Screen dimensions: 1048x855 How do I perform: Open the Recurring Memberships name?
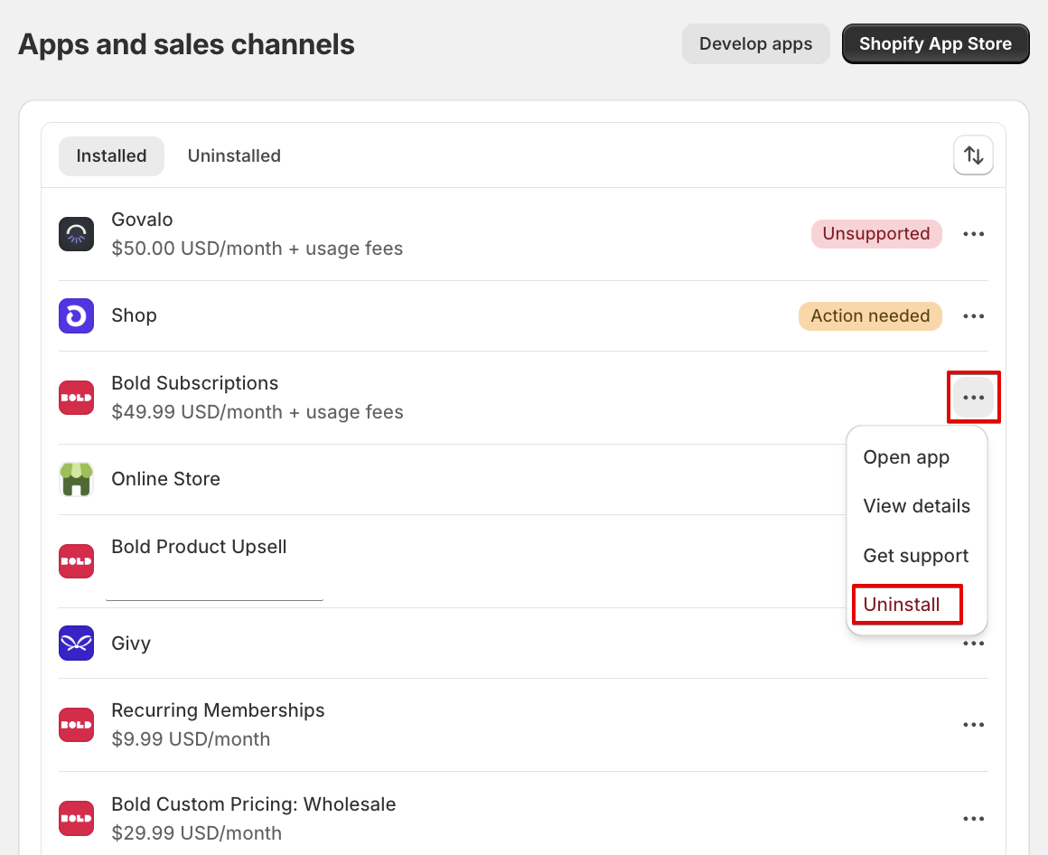[x=218, y=710]
